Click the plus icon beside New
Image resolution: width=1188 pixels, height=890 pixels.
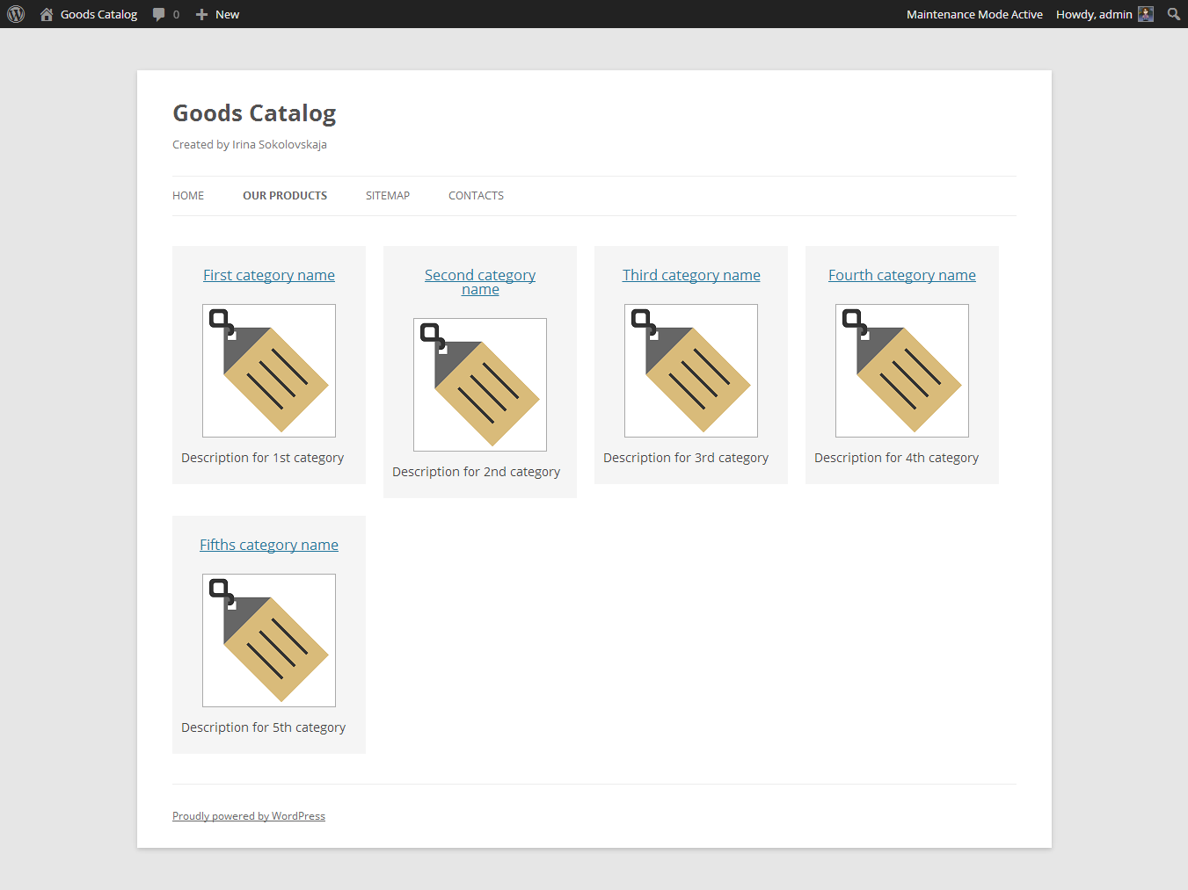(201, 14)
